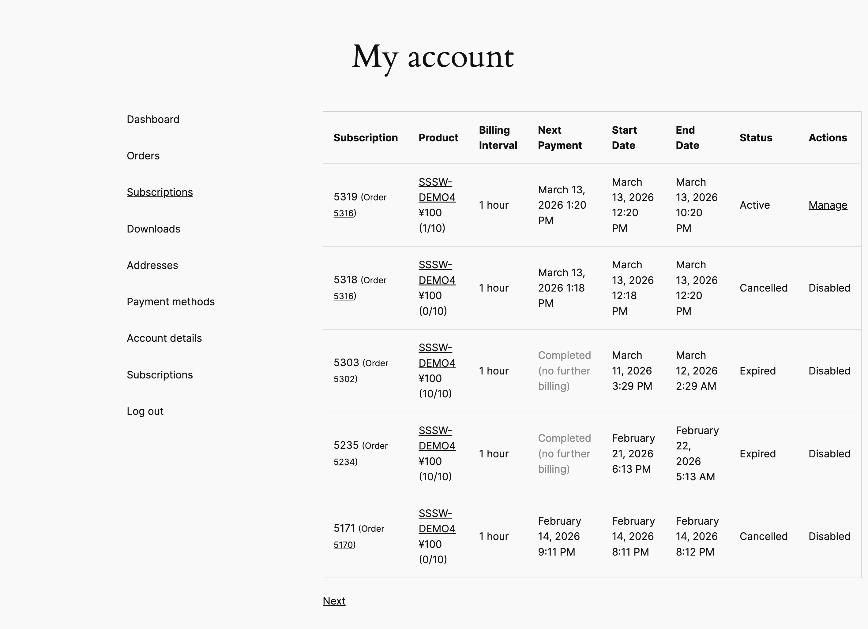Go to Account details
Image resolution: width=868 pixels, height=629 pixels.
(164, 338)
